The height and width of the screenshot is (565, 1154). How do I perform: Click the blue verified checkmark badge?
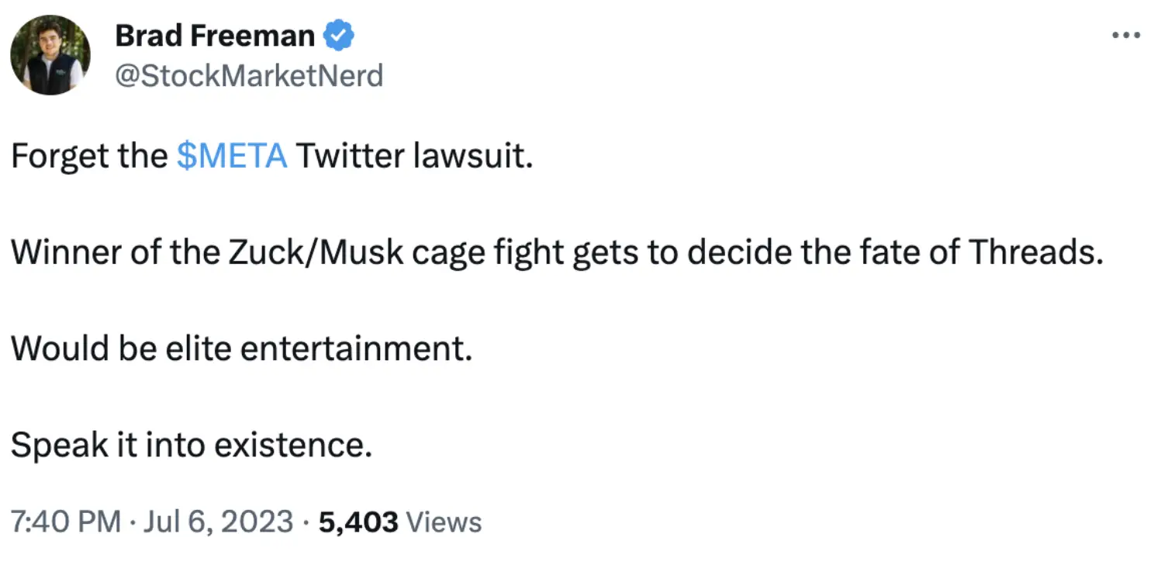[x=338, y=36]
